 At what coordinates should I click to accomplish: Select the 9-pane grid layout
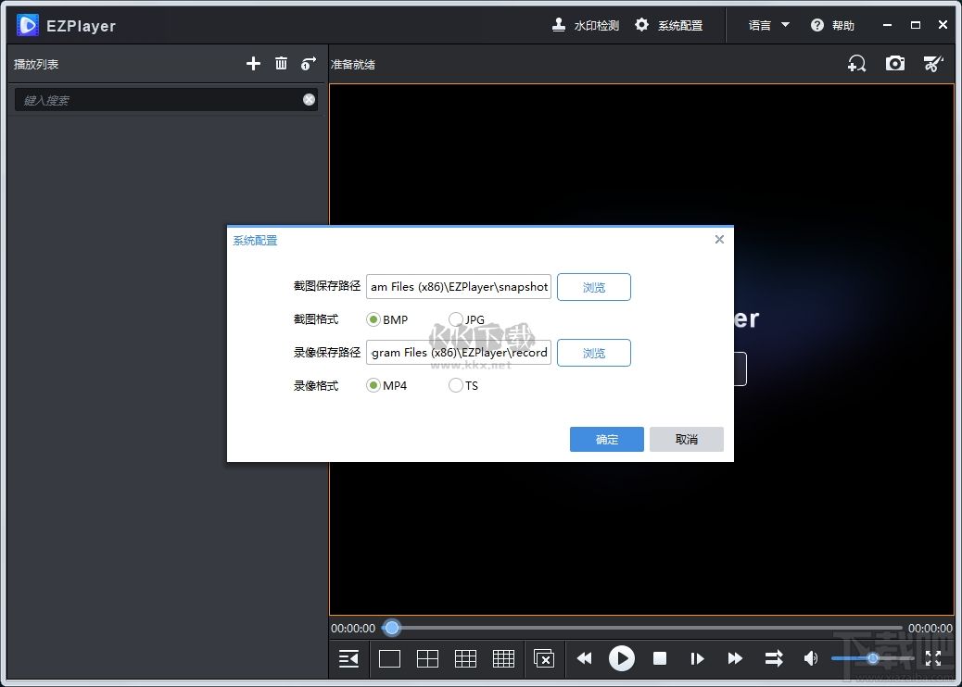[465, 658]
